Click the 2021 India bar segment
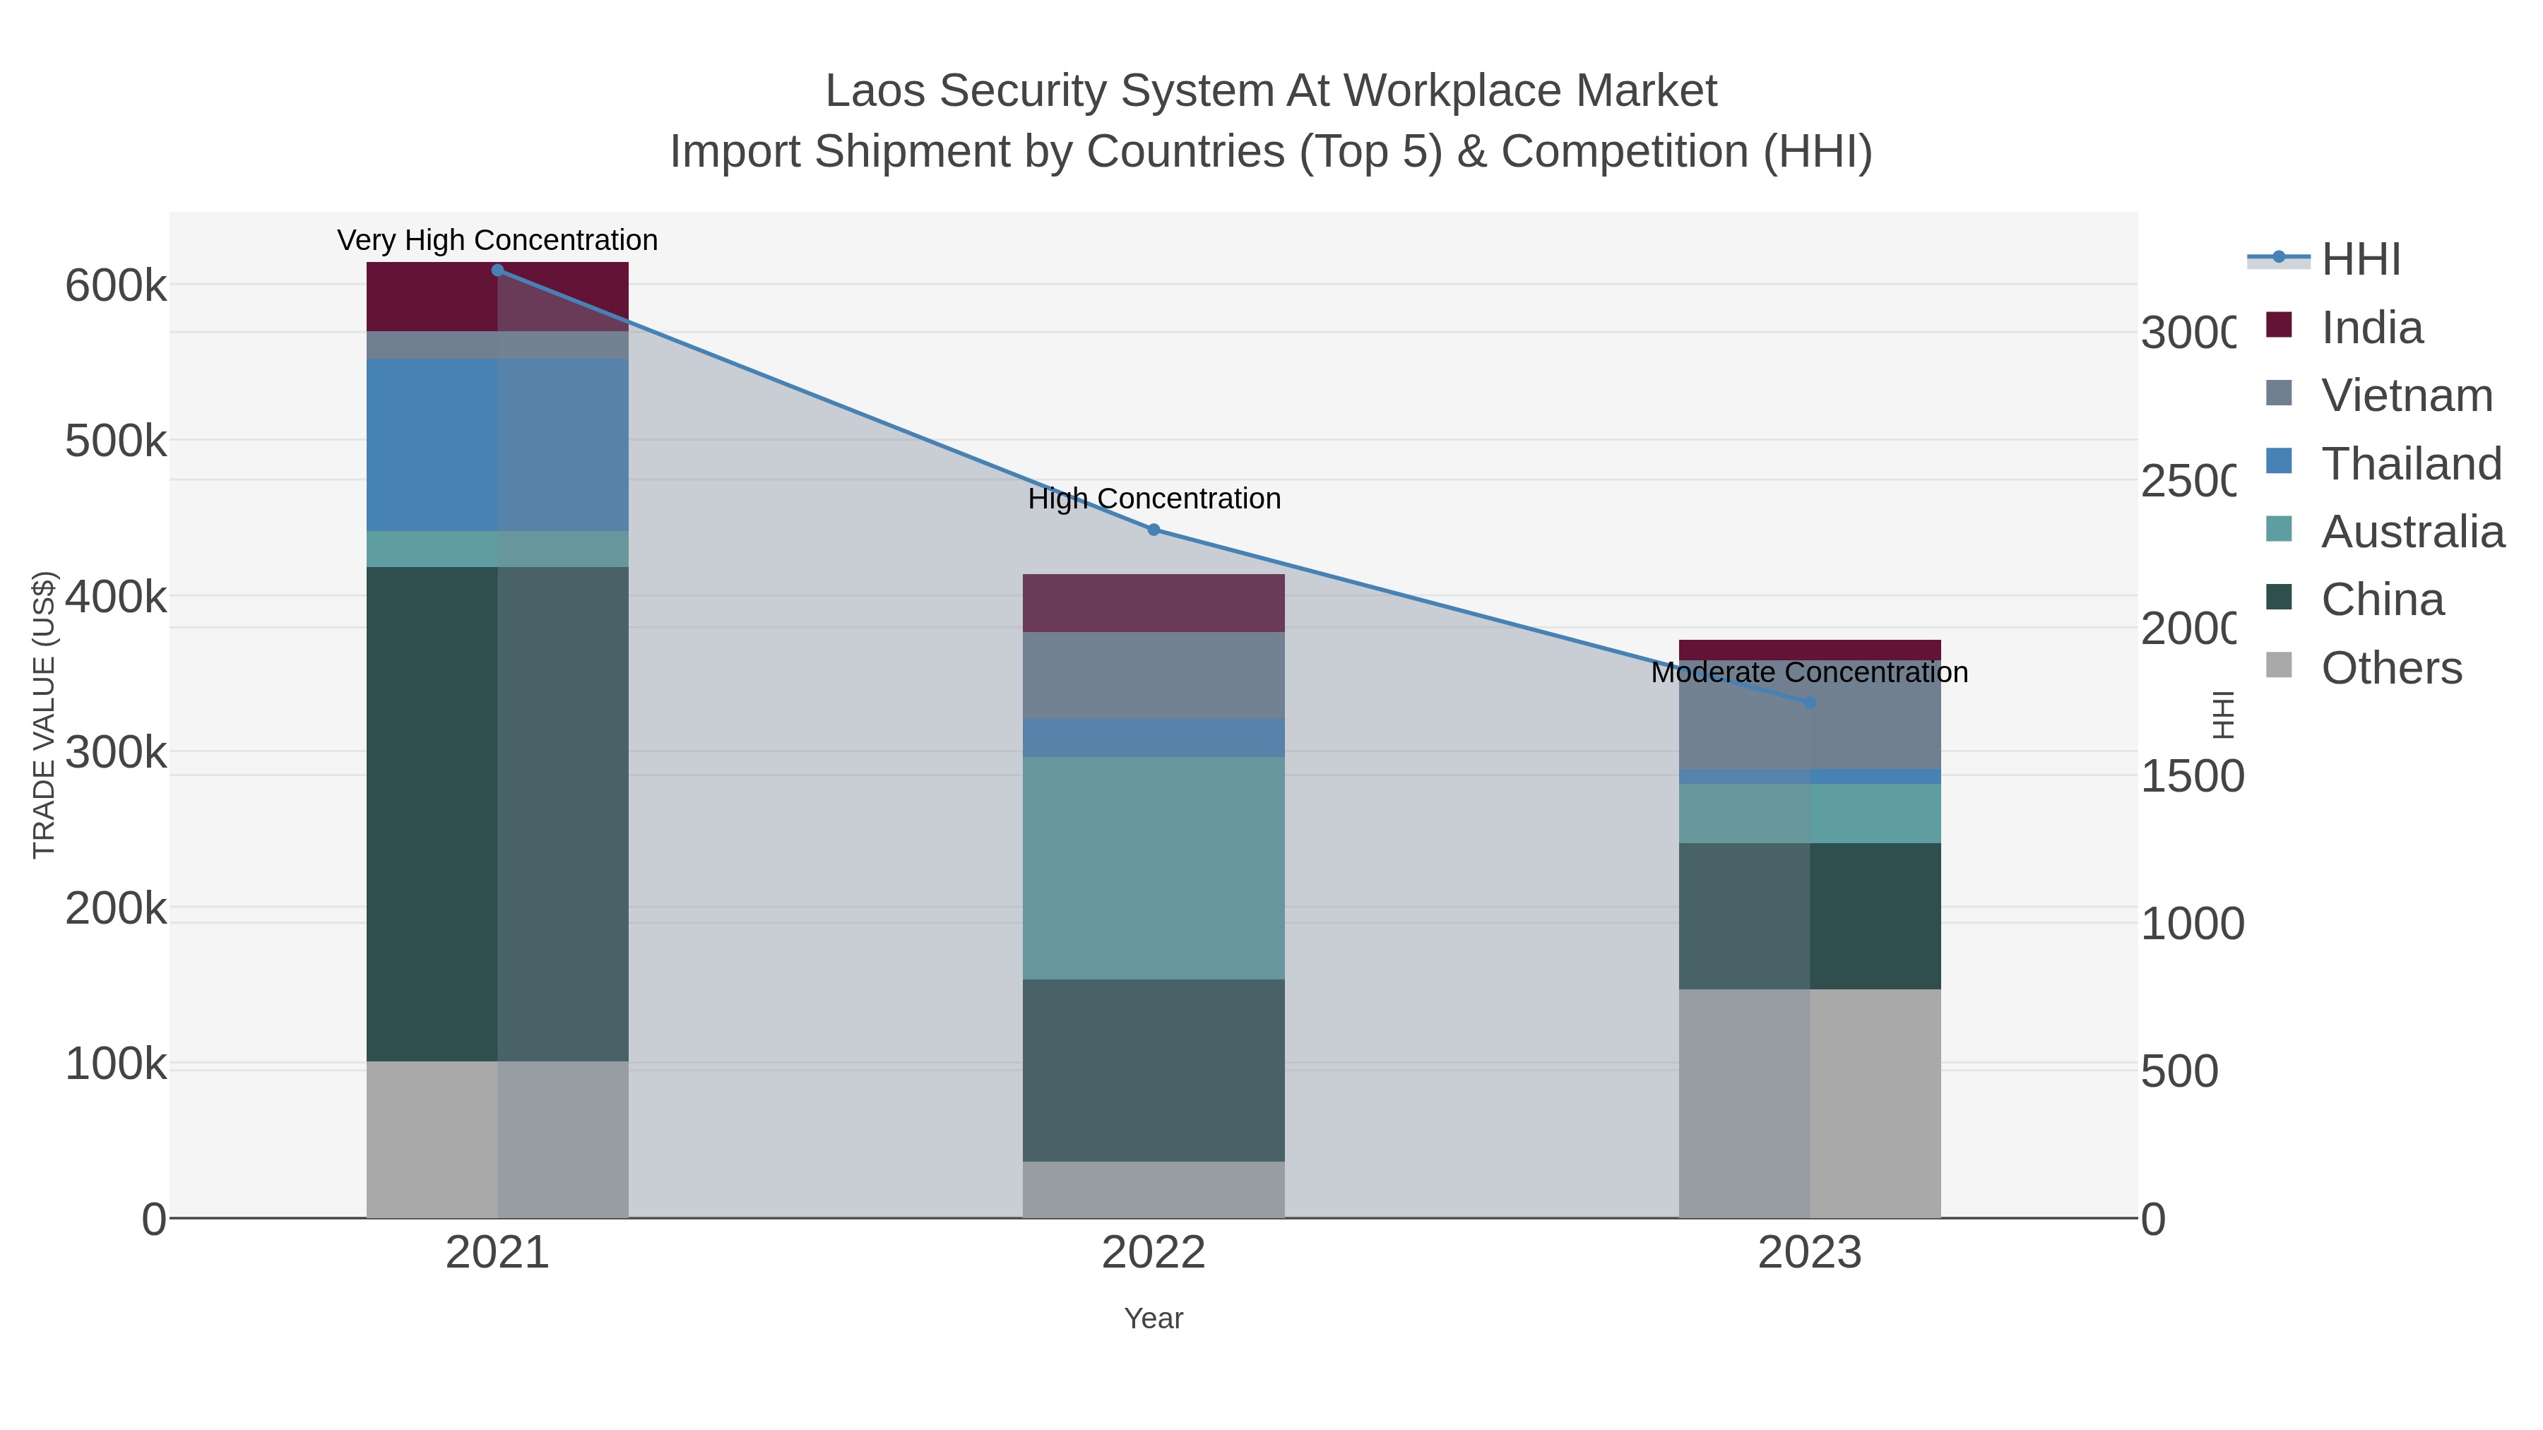 tap(497, 297)
